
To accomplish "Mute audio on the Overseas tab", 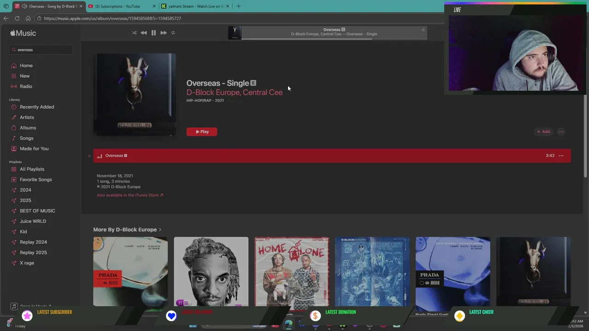I will pos(24,6).
